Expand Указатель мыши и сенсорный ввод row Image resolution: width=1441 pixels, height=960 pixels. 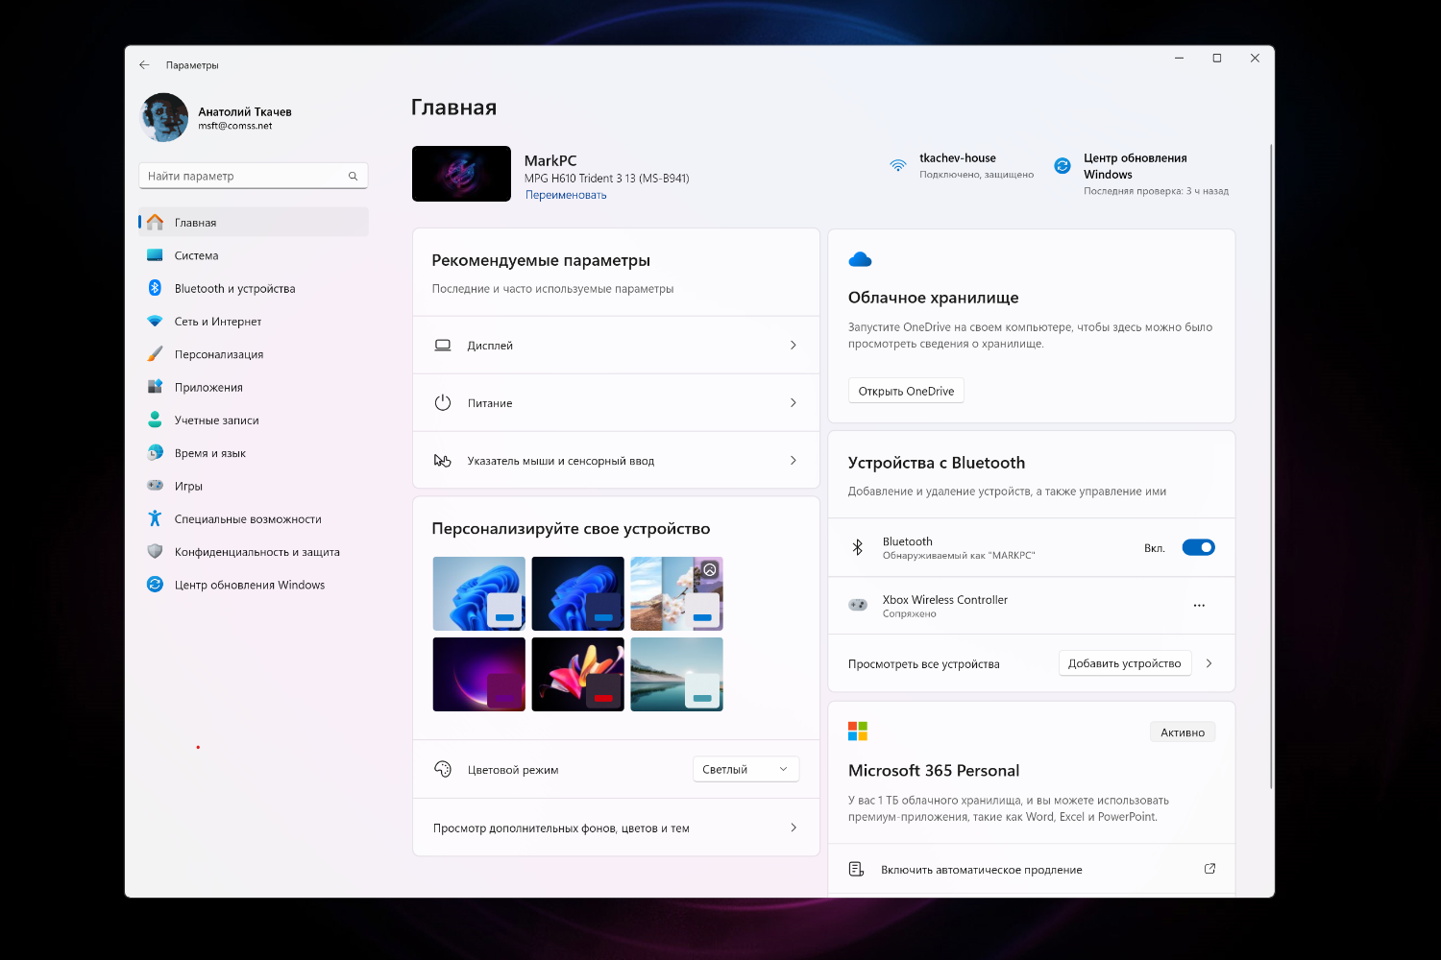[616, 461]
